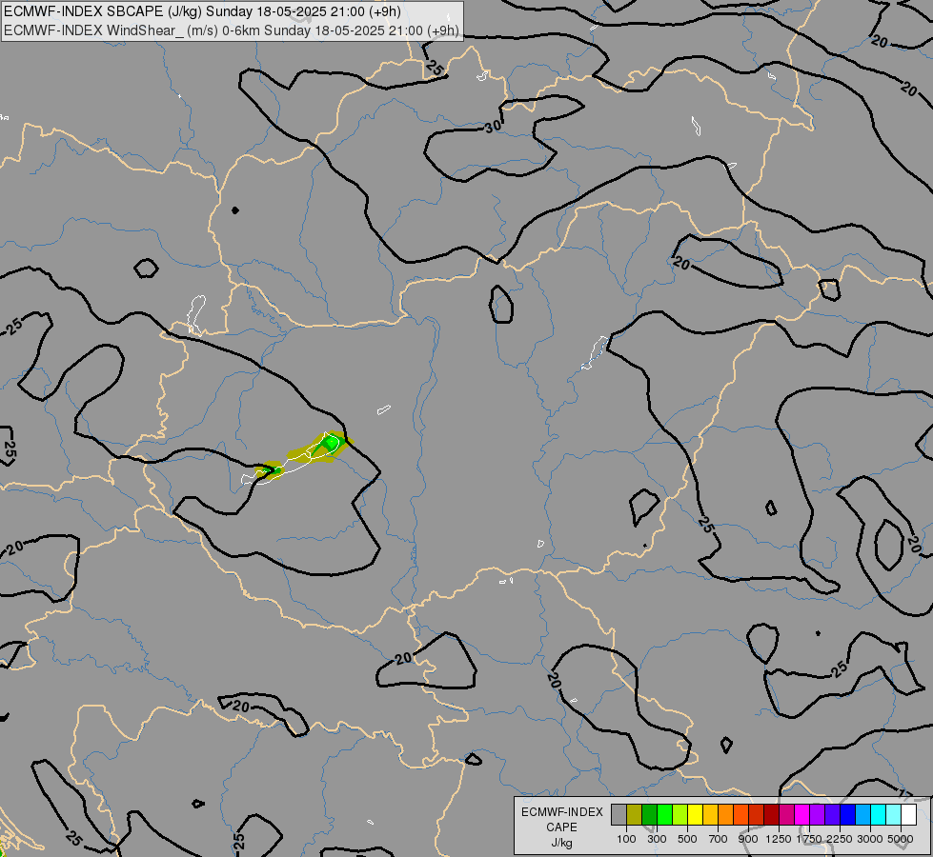Click the legend value 900
Viewport: 933px width, 857px height.
click(x=748, y=839)
